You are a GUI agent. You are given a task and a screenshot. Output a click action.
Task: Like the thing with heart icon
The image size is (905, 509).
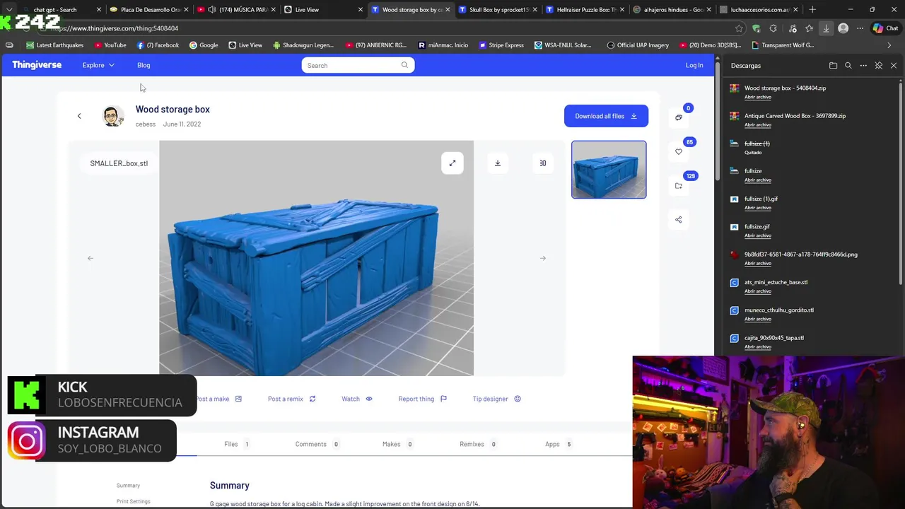click(679, 151)
